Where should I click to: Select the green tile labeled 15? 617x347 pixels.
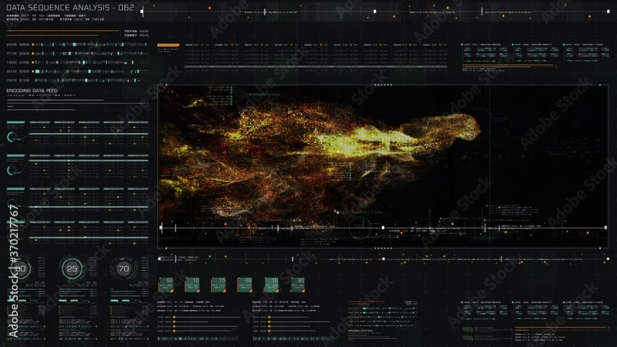point(218,285)
